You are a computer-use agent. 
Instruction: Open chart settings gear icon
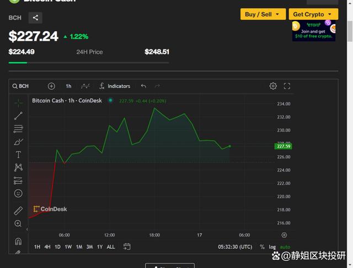(x=273, y=86)
